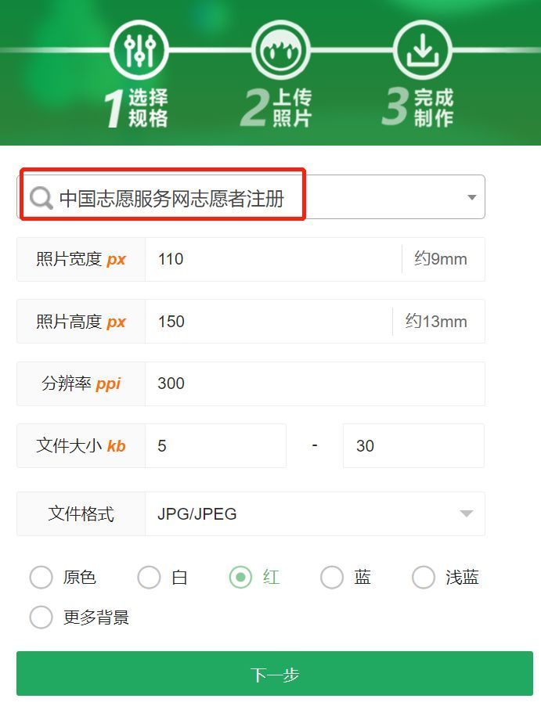This screenshot has width=541, height=713.
Task: Select the 白 background option
Action: coord(149,577)
